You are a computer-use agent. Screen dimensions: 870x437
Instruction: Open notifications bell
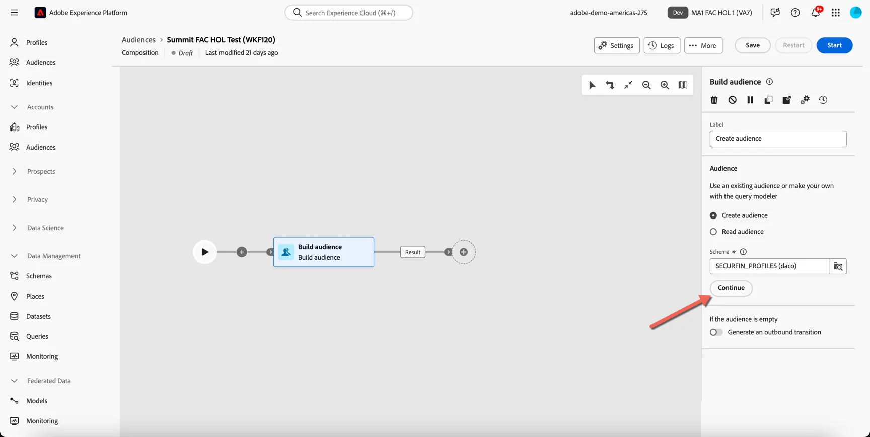(x=816, y=13)
